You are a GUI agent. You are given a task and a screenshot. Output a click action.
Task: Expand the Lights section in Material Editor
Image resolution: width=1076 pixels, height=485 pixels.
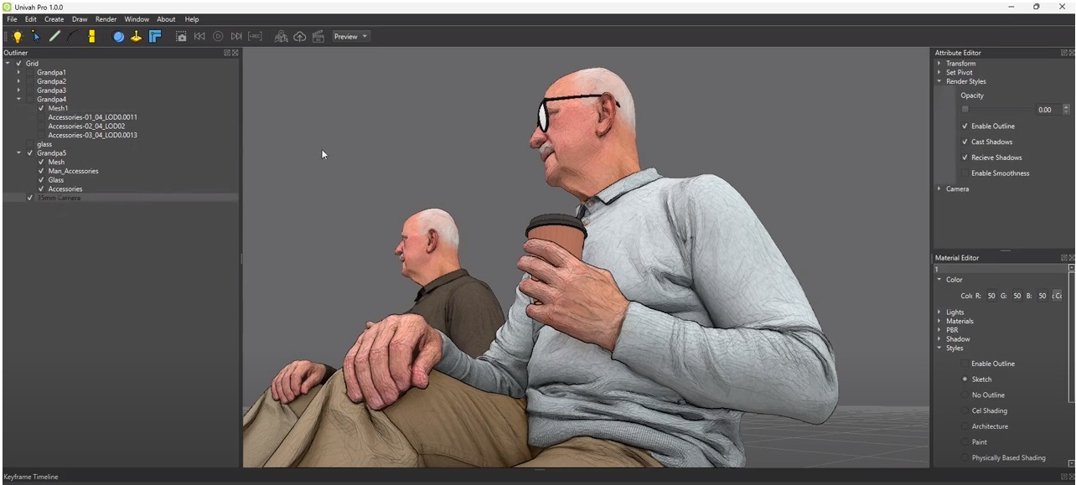(939, 312)
